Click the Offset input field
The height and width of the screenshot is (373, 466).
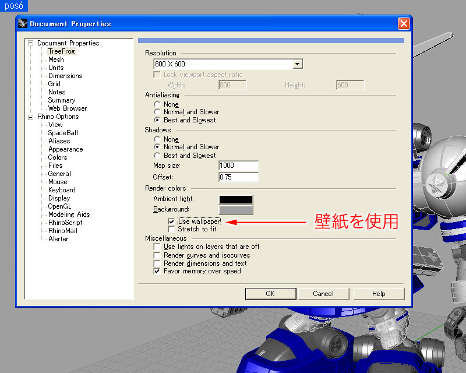point(239,177)
